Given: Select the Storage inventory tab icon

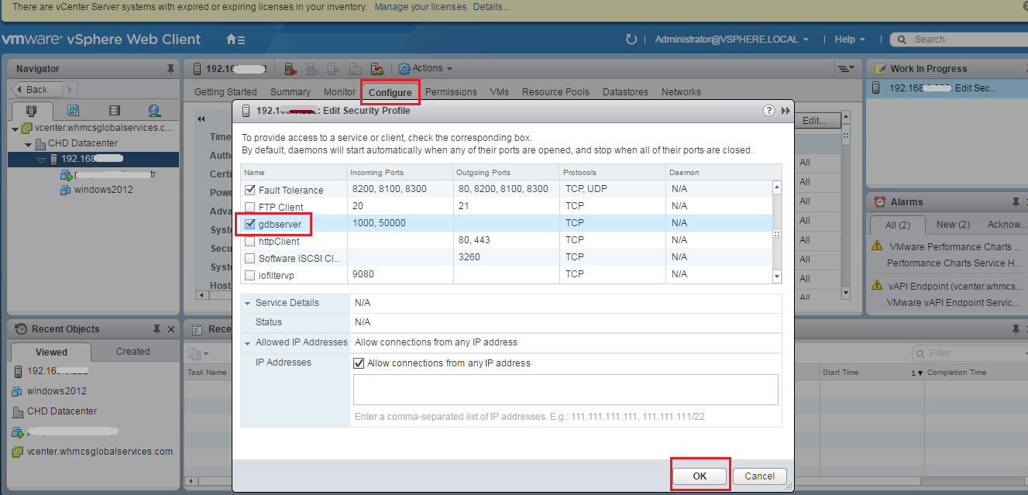Looking at the screenshot, I should (115, 111).
